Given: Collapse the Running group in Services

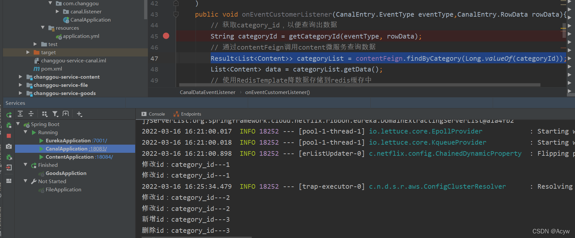Looking at the screenshot, I should click(x=25, y=132).
